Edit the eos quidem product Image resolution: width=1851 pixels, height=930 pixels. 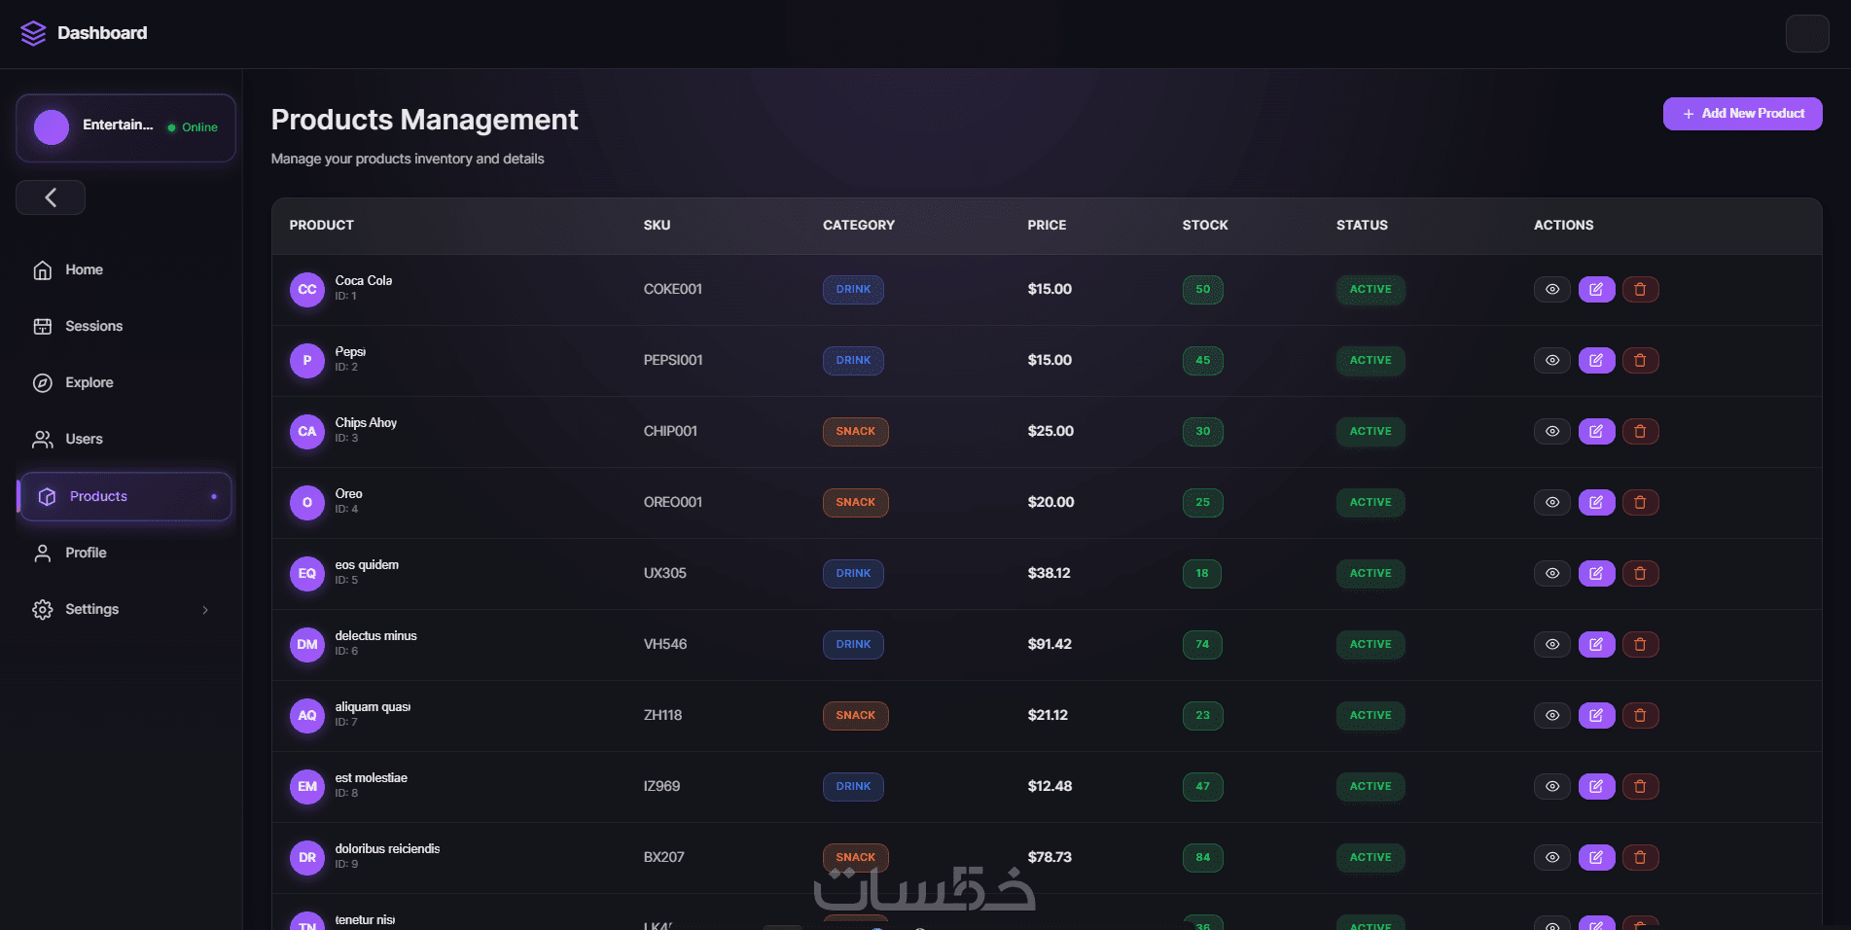[x=1596, y=573]
